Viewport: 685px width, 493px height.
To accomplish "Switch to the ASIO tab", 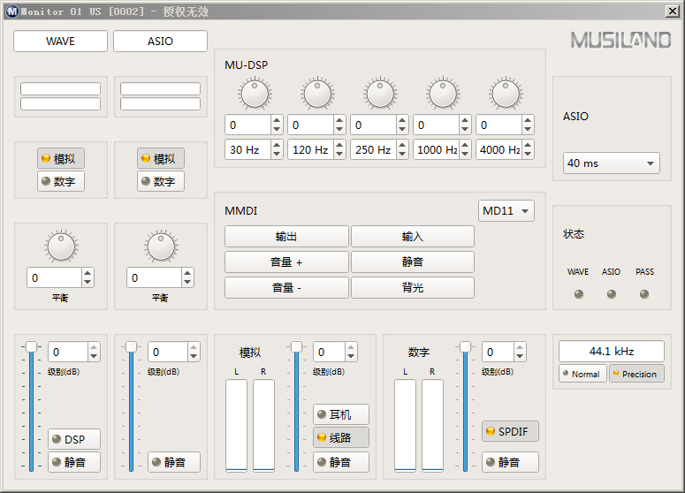I will 160,42.
